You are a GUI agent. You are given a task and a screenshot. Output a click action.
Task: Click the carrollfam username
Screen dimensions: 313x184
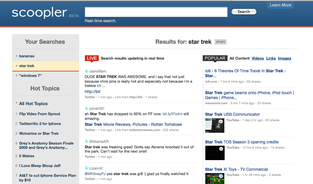tap(98, 71)
